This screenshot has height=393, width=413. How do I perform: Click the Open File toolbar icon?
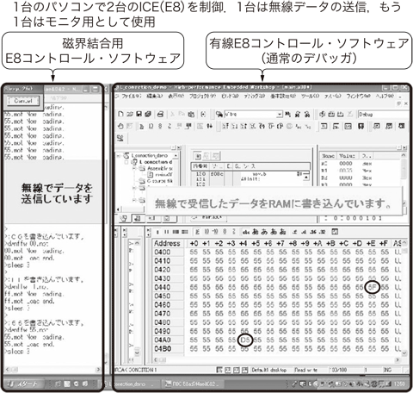click(130, 114)
